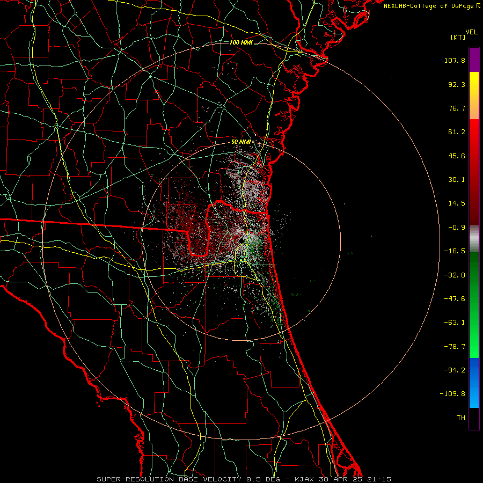The width and height of the screenshot is (483, 483).
Task: Select the -32.0 scale value
Action: pos(455,275)
